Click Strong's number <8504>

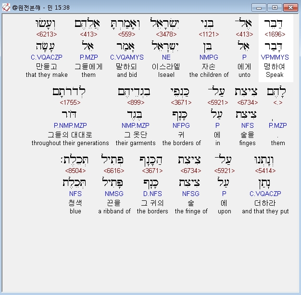(x=75, y=171)
